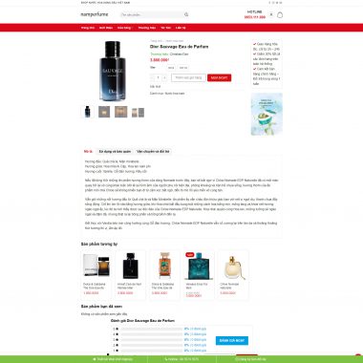Open the shopping cart icon
This screenshot has height=363, width=363.
click(280, 15)
